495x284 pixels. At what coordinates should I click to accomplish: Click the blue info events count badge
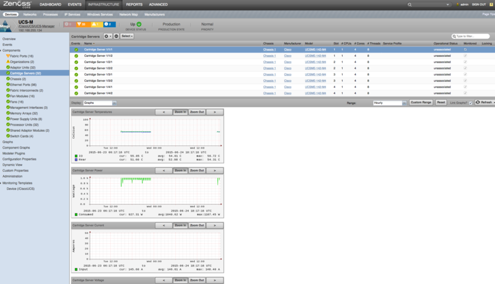tap(110, 24)
